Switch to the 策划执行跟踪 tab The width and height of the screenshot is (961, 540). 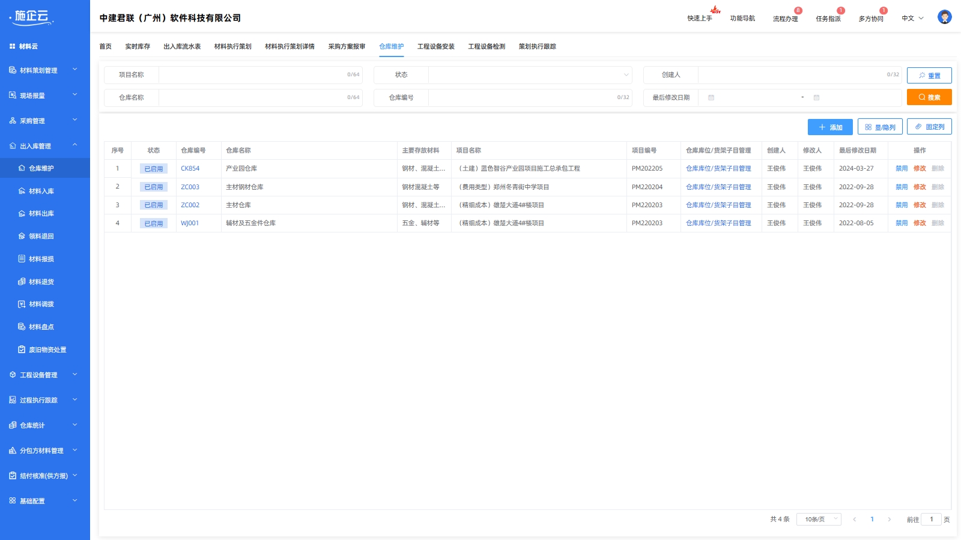[538, 46]
